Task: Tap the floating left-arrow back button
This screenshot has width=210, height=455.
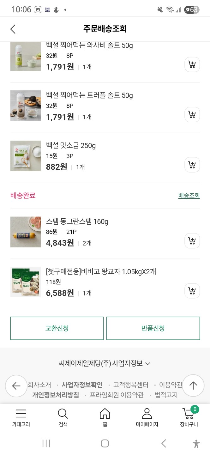Action: point(16,386)
